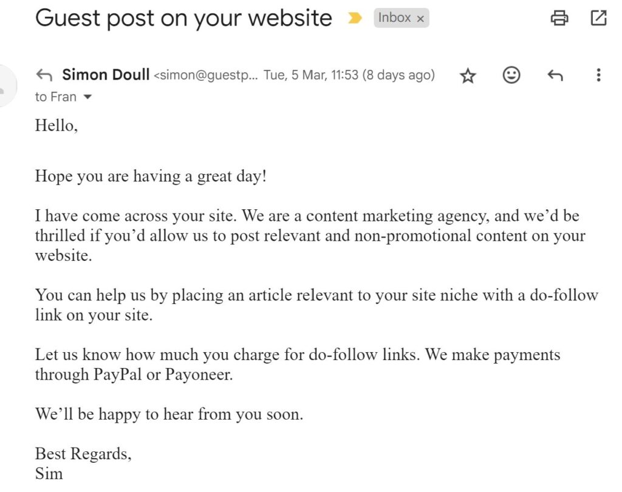Open the three-dot More options menu

598,75
